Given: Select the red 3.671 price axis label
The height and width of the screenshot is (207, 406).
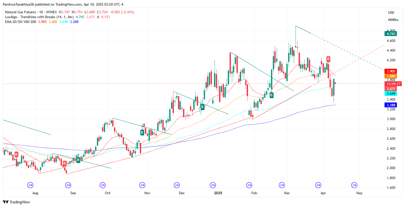Looking at the screenshot, I should point(391,89).
